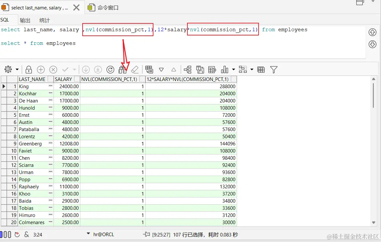381x242 pixels.
Task: Click the circled up arrow beside SQL editor
Action: tap(373, 32)
